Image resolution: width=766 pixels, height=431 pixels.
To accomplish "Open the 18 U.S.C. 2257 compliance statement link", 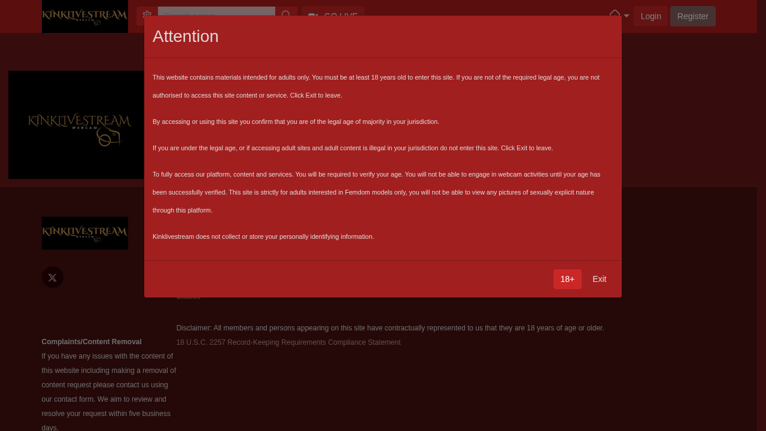I will pos(288,342).
